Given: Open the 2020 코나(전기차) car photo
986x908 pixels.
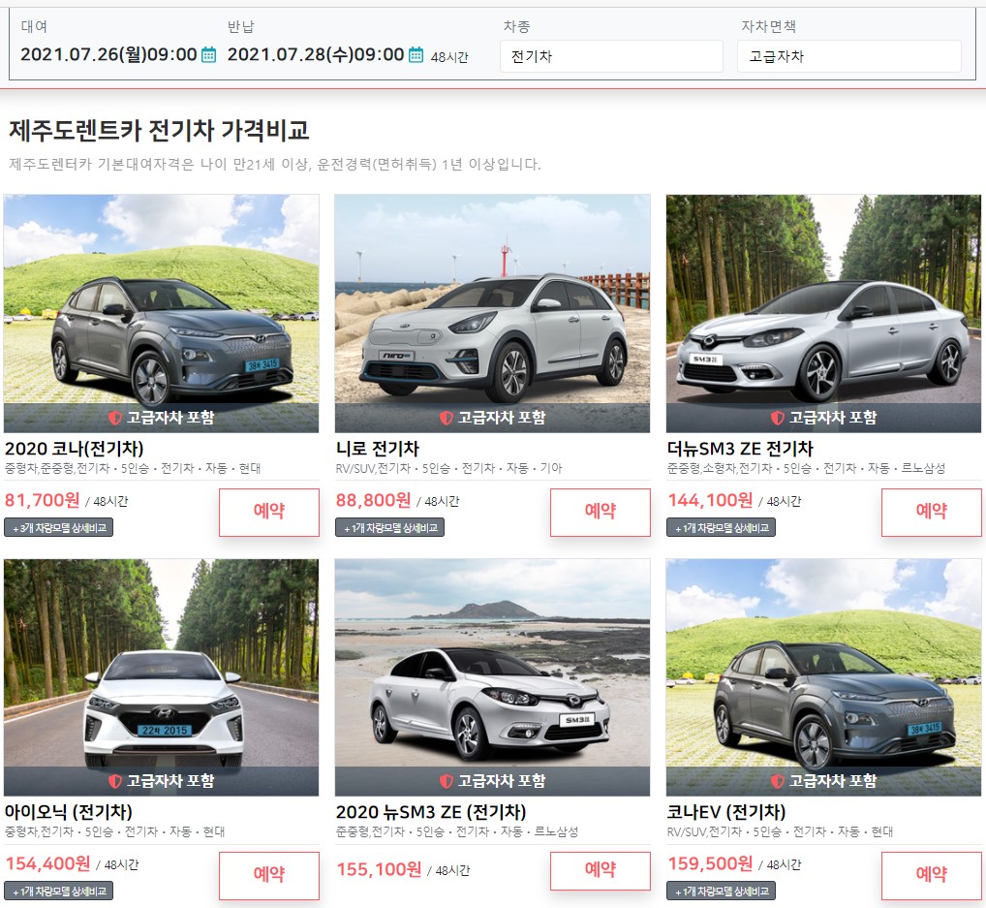Looking at the screenshot, I should coord(161,313).
